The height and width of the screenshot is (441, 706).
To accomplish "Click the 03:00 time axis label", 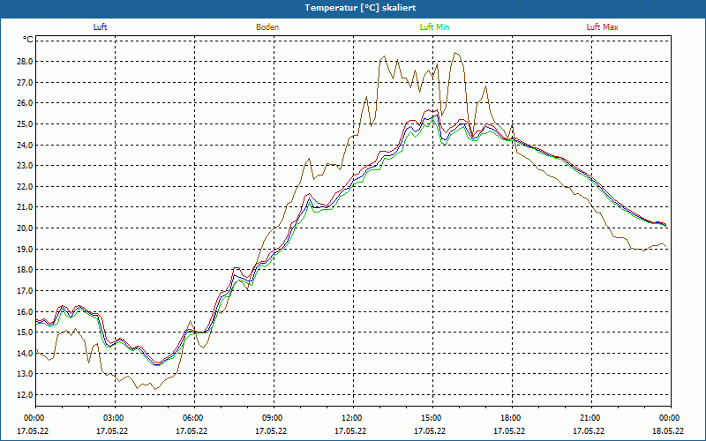I will [x=114, y=418].
